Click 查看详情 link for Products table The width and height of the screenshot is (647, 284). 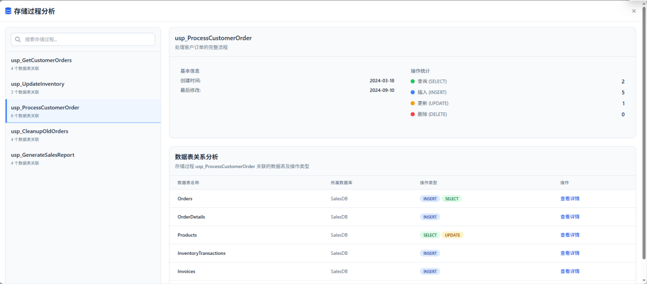click(569, 235)
